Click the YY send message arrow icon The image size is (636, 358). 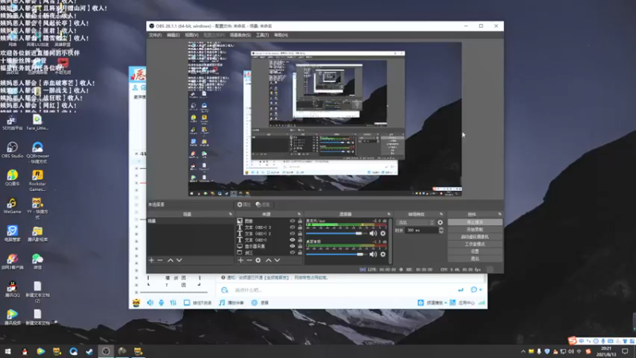tap(460, 290)
